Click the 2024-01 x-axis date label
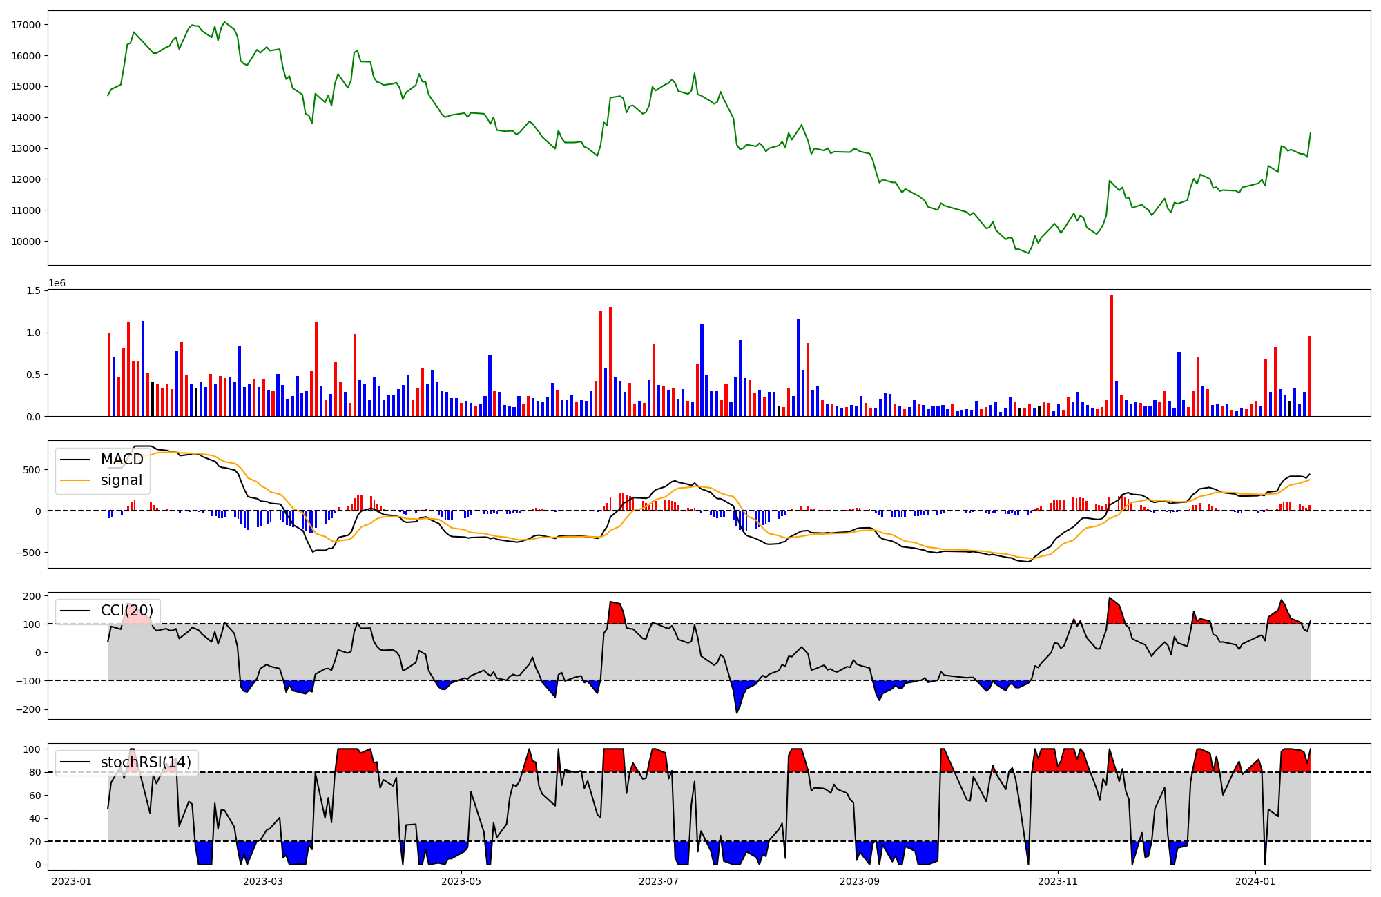 [1255, 881]
